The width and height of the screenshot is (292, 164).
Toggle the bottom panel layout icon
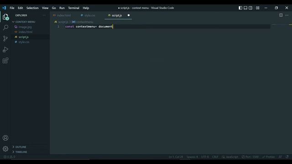point(245,8)
